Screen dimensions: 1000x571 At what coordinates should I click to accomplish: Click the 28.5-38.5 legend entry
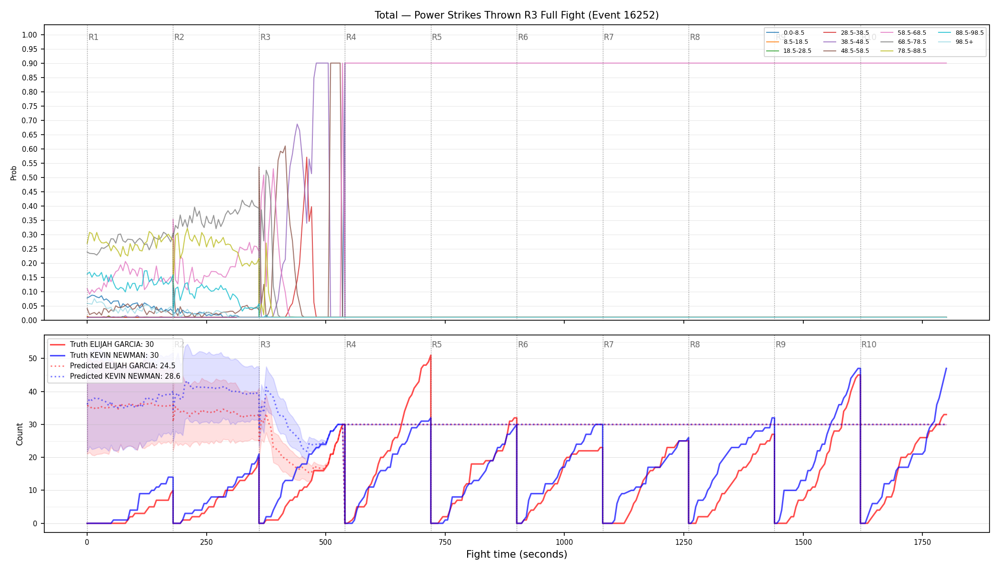(x=846, y=33)
